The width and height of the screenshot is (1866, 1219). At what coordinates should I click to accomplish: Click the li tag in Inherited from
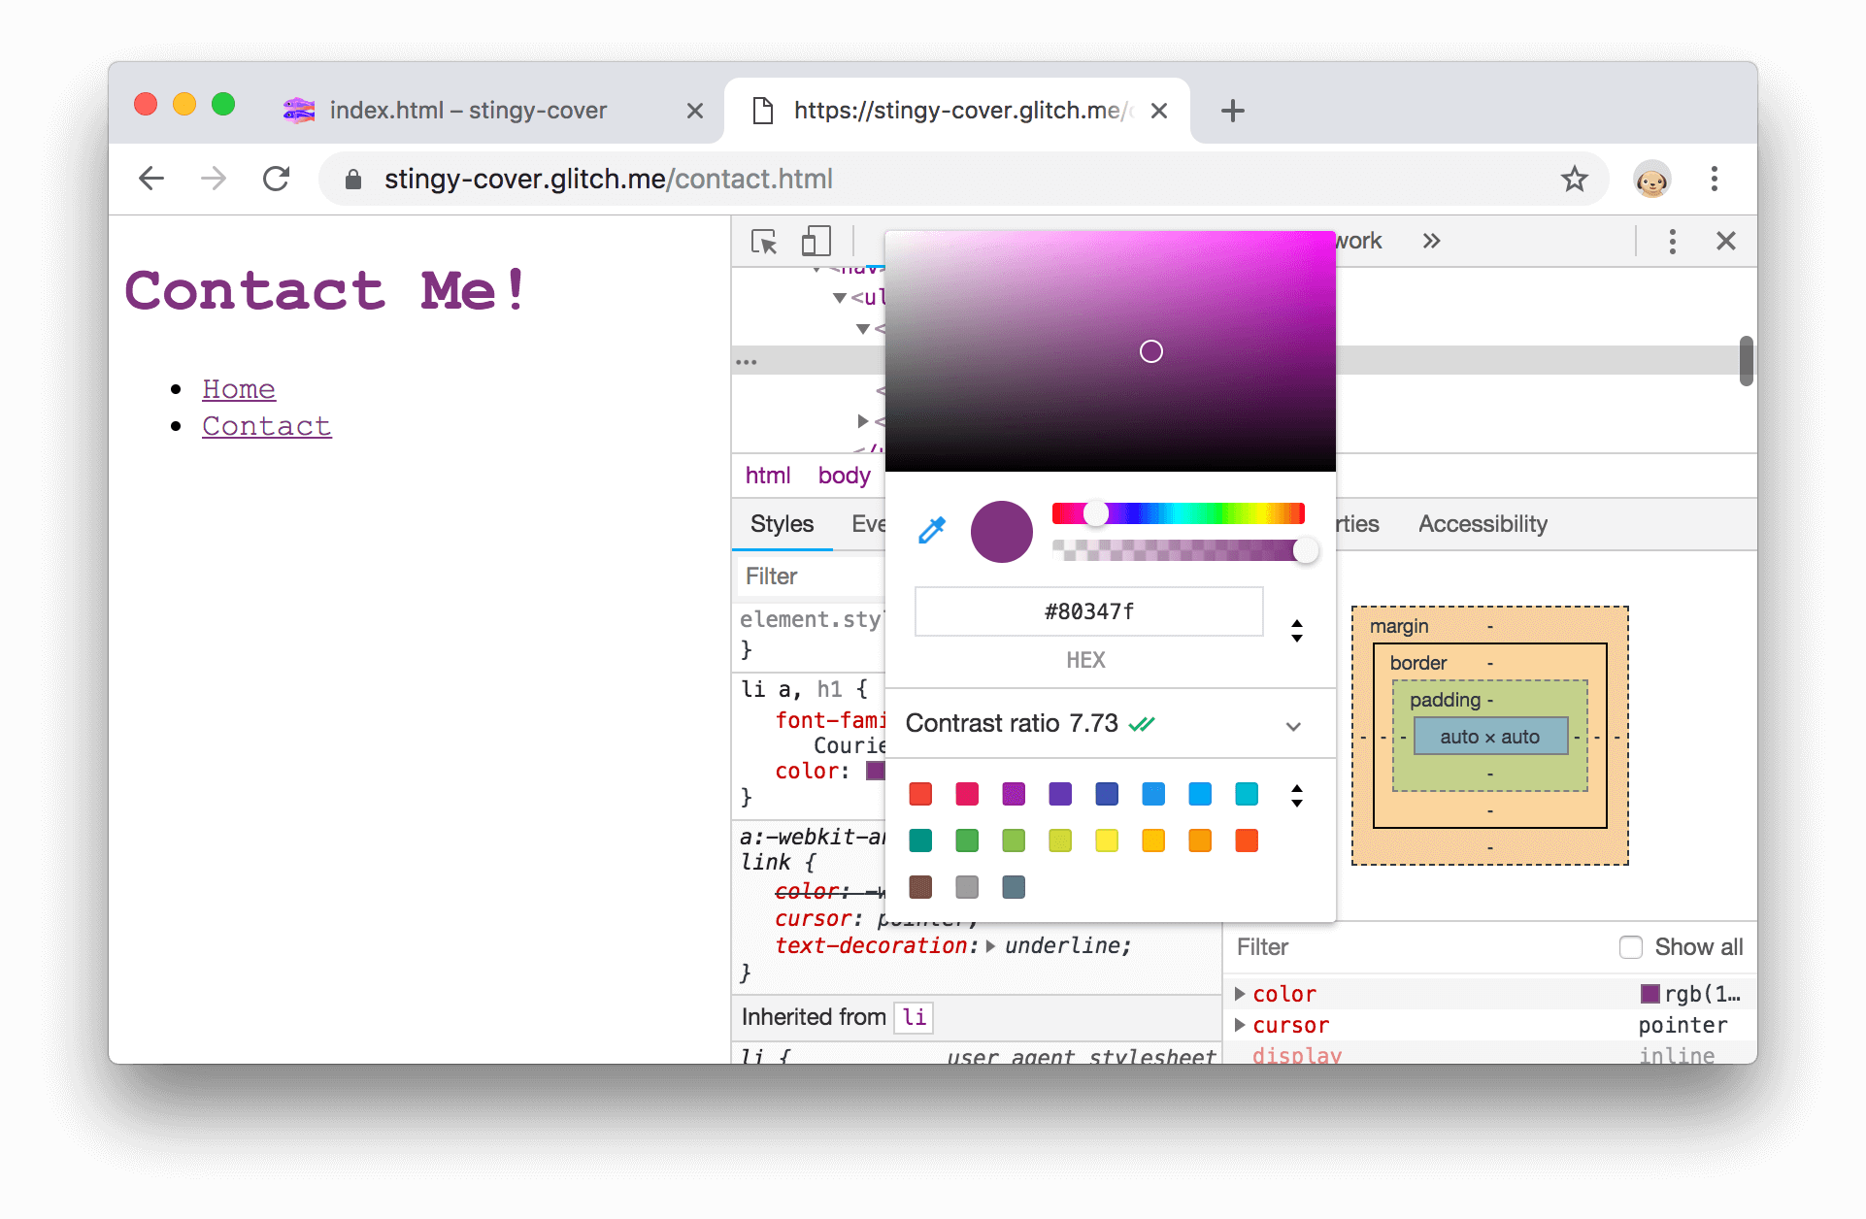(914, 1017)
